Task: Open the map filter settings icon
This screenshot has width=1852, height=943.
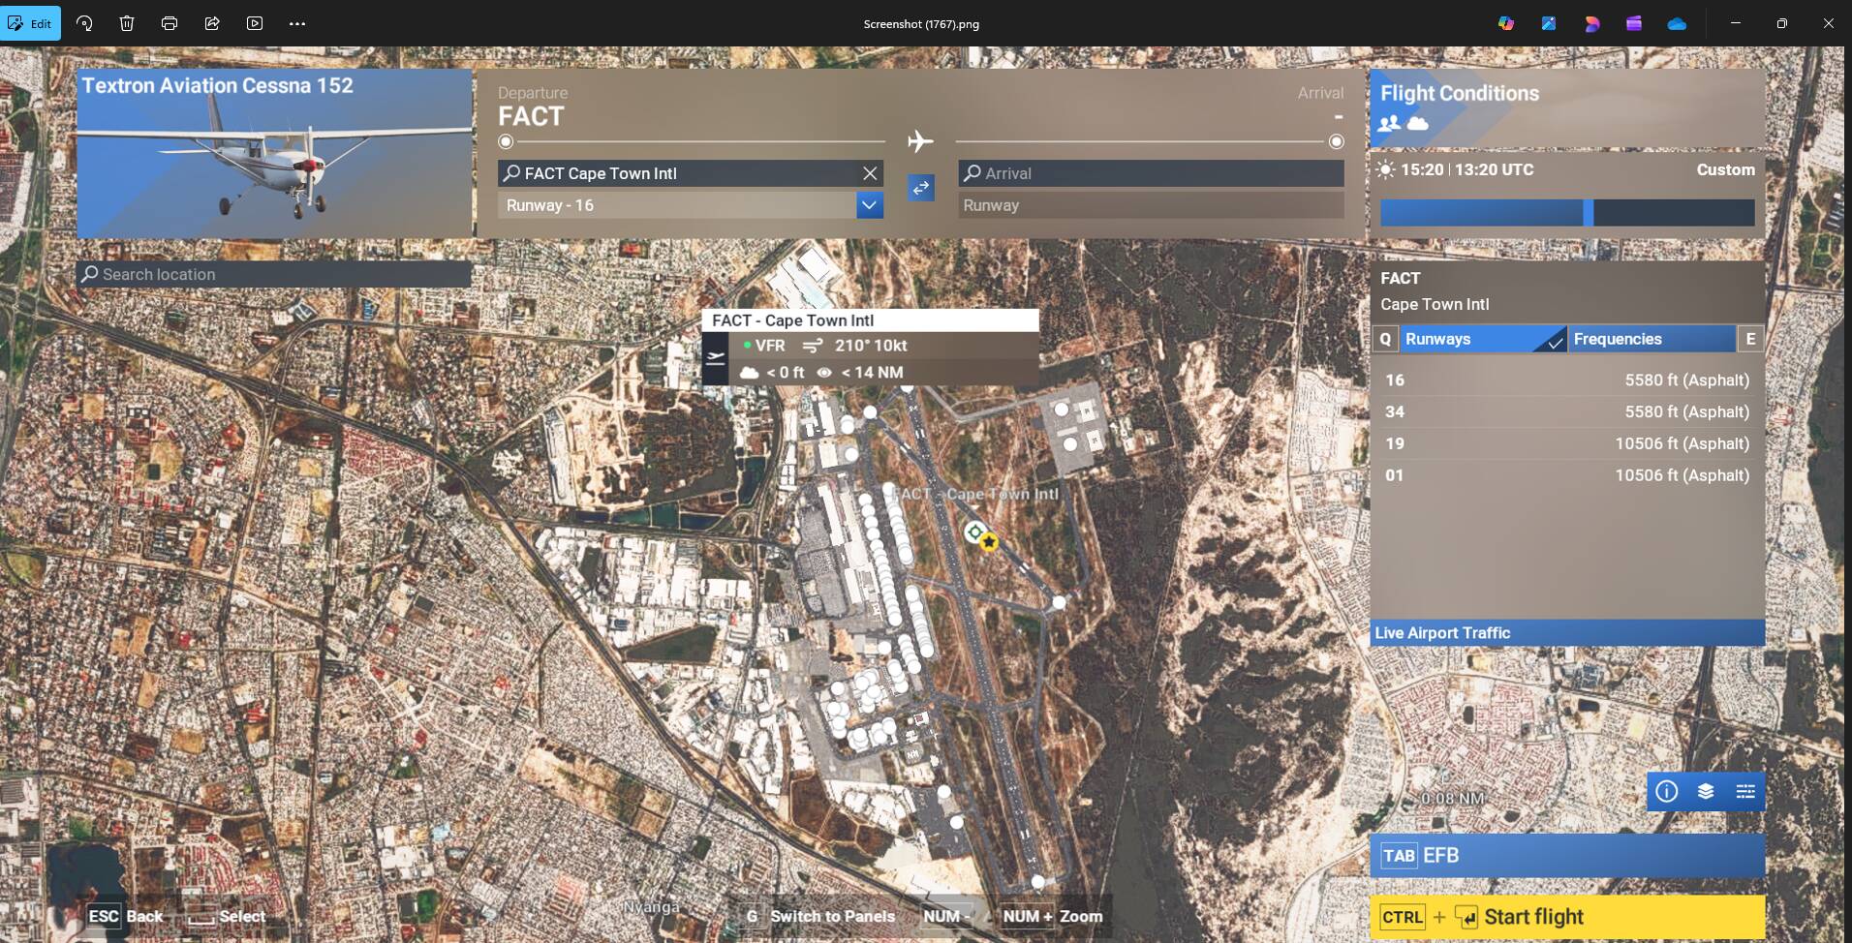Action: click(1745, 792)
